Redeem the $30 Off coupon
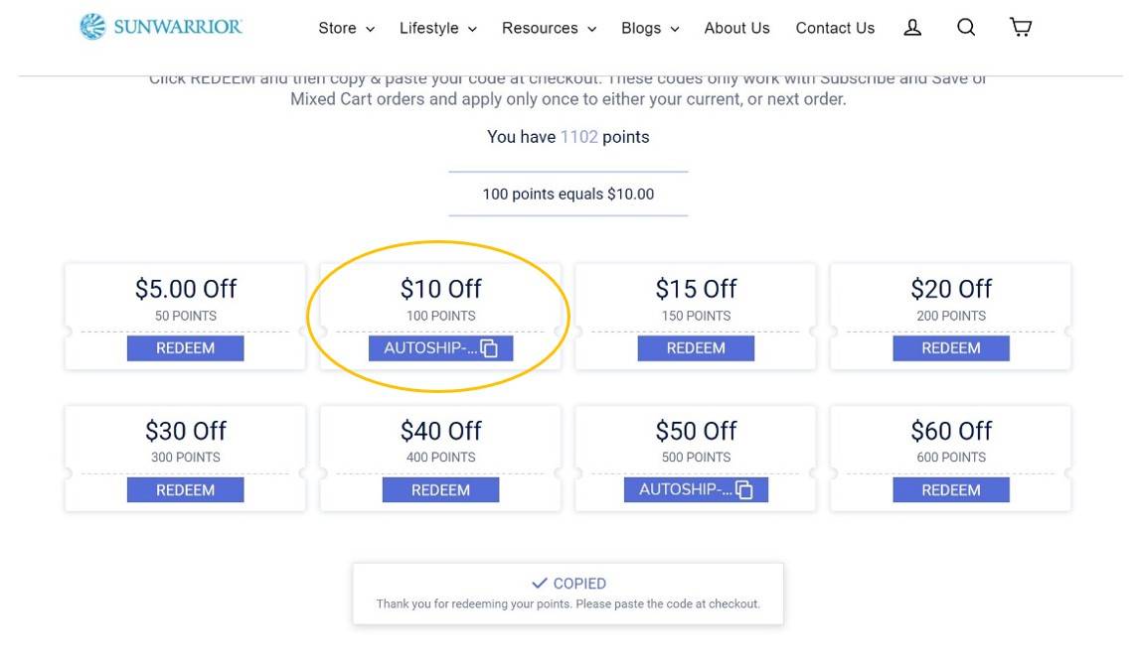The image size is (1137, 667). click(186, 490)
